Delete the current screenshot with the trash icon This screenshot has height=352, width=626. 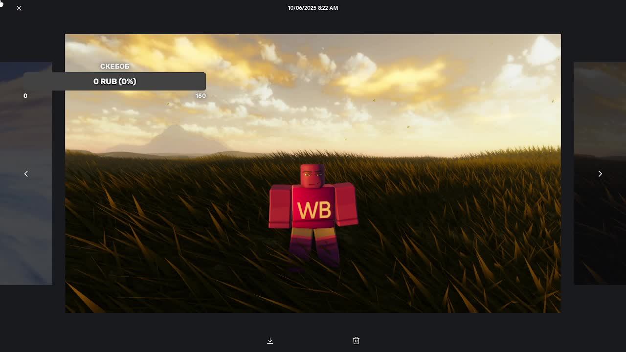click(356, 341)
